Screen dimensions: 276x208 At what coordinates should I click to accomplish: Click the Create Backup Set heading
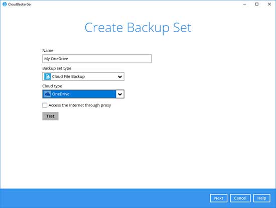coord(138,28)
